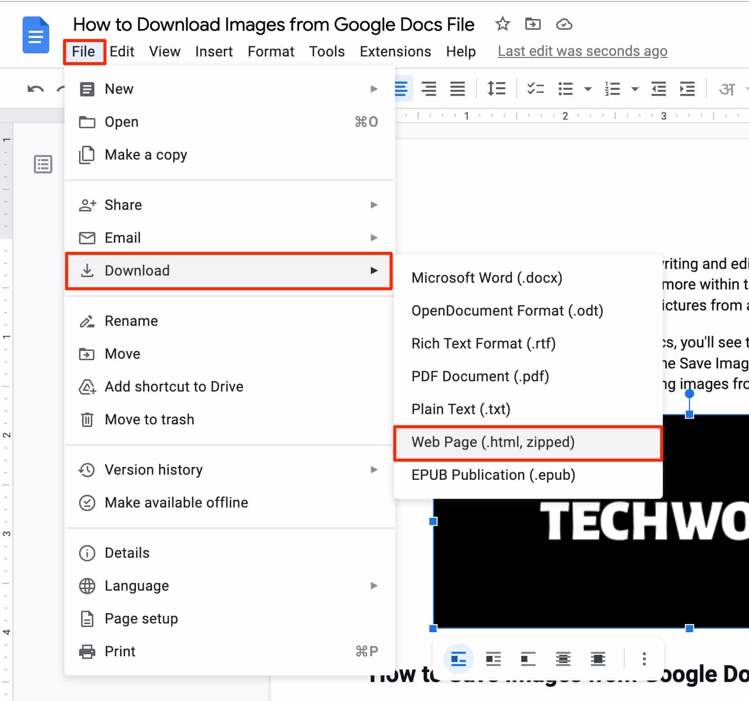This screenshot has width=749, height=701.
Task: Choose Open from File menu
Action: (x=229, y=122)
